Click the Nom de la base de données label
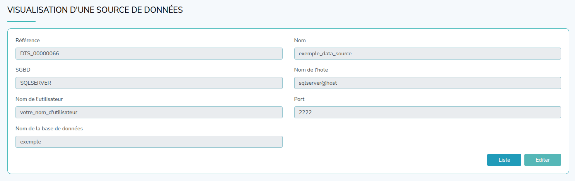 click(49, 128)
